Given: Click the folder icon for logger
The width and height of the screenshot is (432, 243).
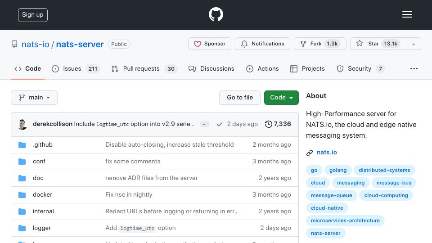Looking at the screenshot, I should (x=22, y=228).
